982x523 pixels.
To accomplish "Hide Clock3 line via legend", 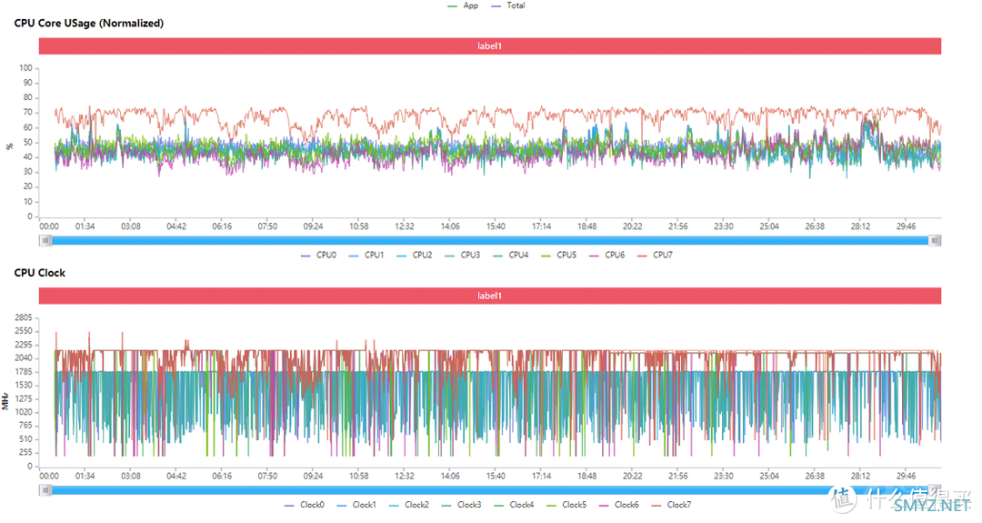I will (x=462, y=504).
